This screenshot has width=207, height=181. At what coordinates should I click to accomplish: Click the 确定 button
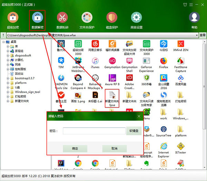click(75, 149)
